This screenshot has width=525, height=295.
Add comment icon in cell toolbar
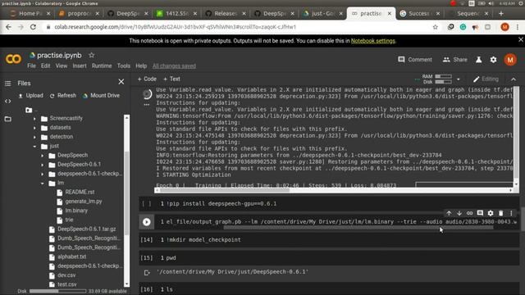pyautogui.click(x=480, y=213)
